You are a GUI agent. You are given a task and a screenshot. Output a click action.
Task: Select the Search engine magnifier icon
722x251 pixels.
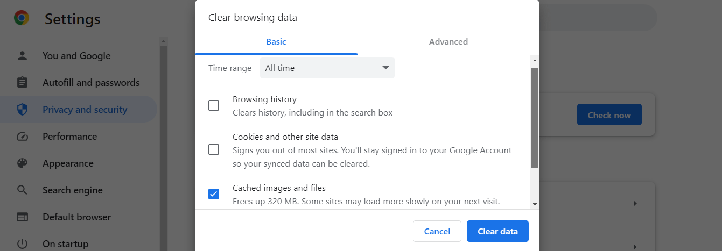(x=22, y=190)
